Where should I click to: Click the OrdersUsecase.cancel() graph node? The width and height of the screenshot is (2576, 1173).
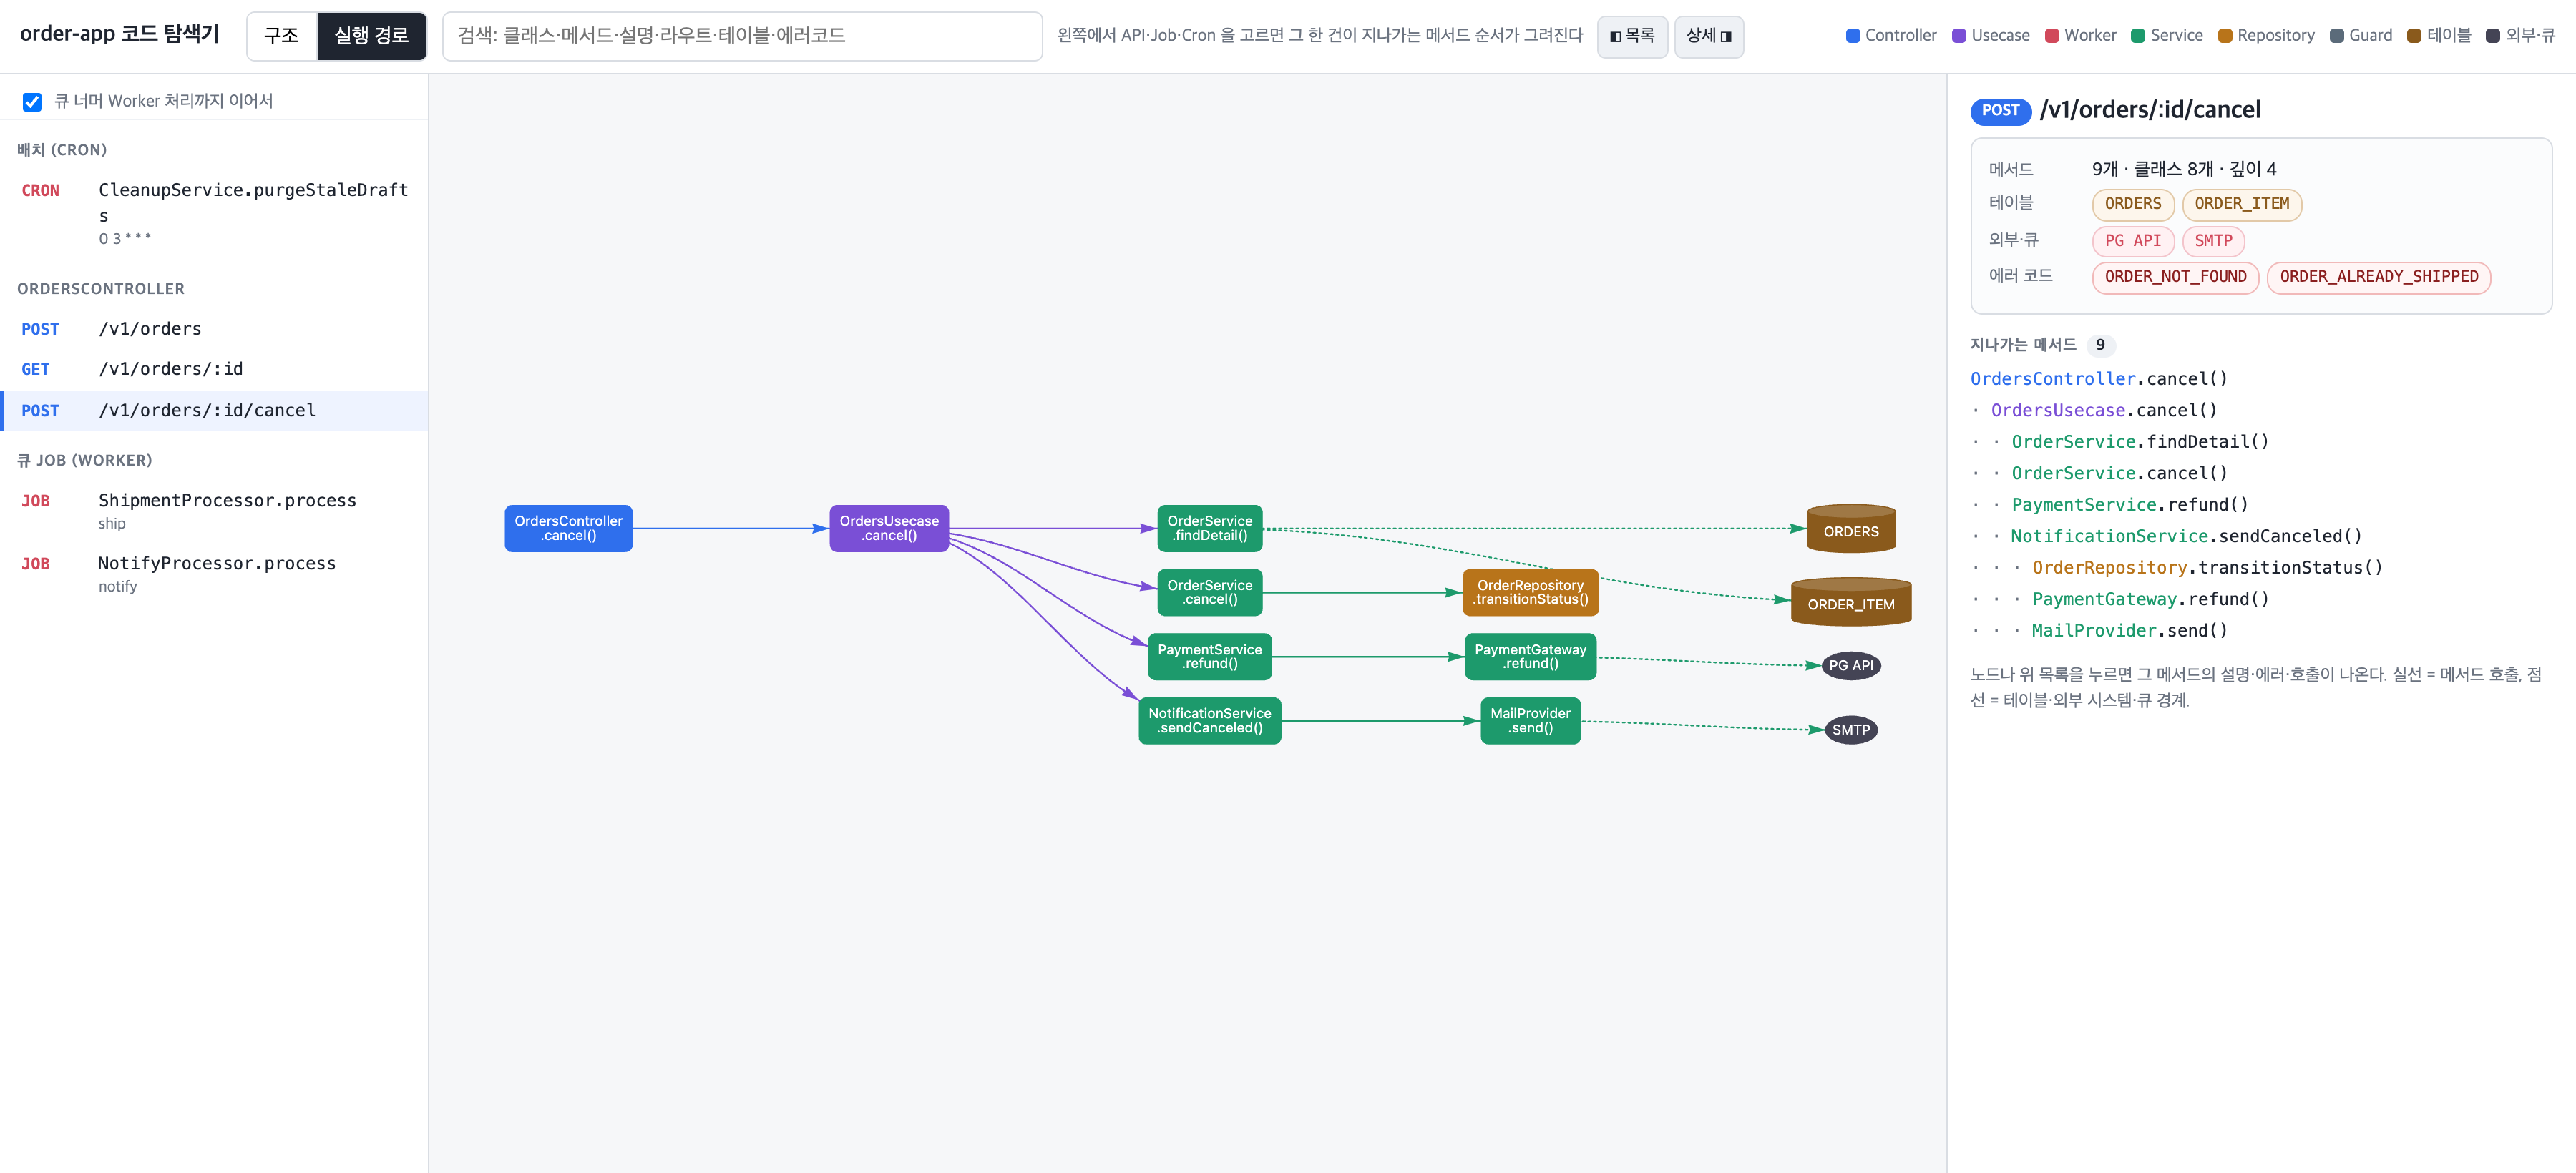(889, 528)
